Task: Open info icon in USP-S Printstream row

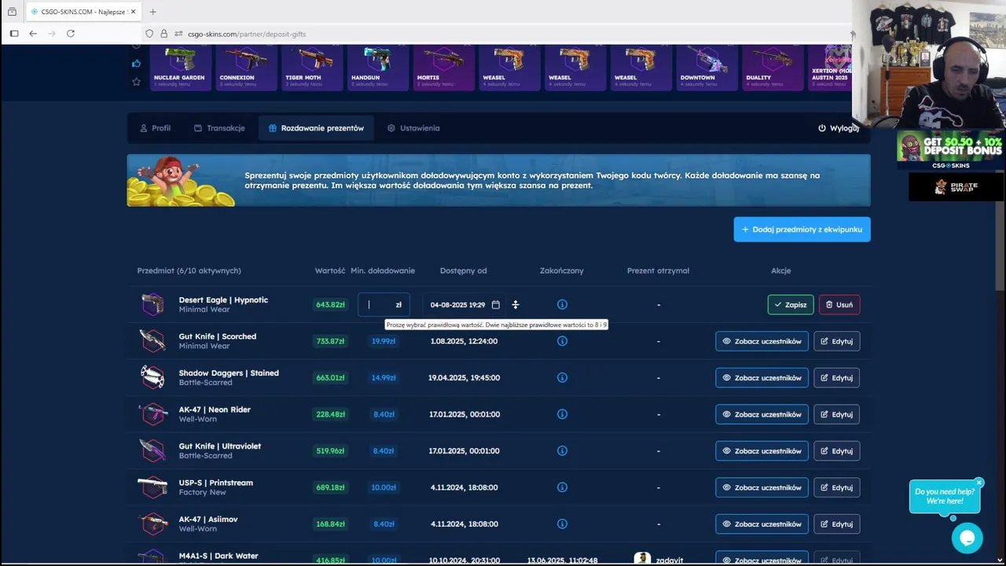Action: tap(562, 487)
